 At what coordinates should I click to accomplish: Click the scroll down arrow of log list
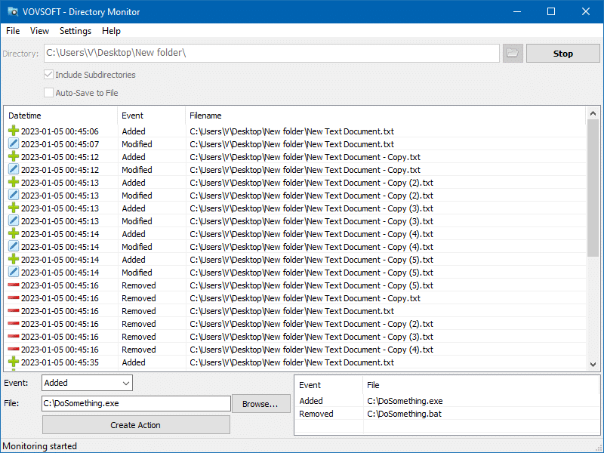(x=593, y=364)
